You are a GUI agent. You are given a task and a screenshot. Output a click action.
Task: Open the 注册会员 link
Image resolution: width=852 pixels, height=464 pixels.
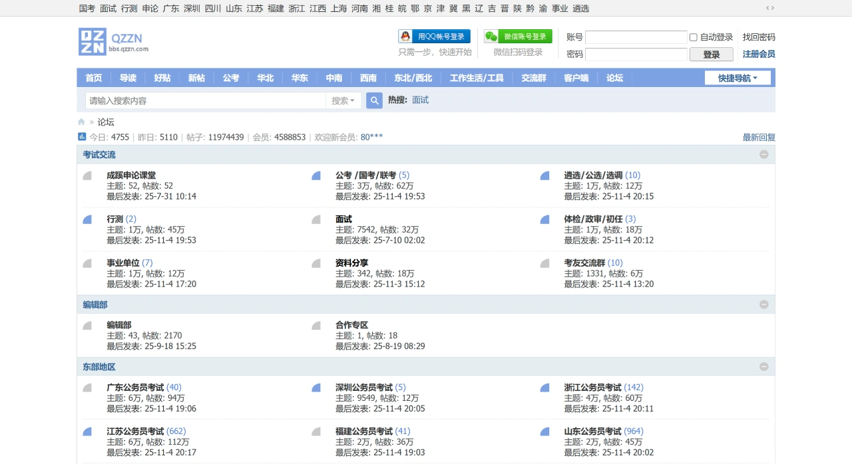[758, 54]
